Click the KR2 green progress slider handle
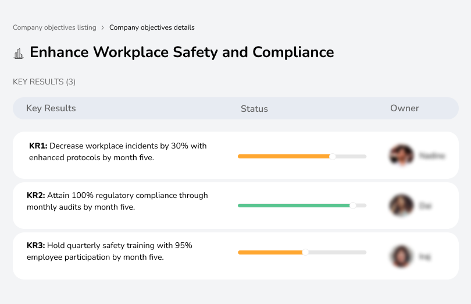 [353, 206]
